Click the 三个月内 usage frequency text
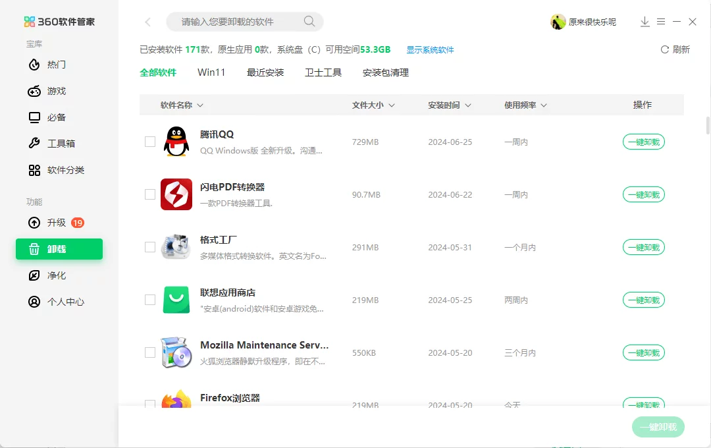This screenshot has width=711, height=448. click(520, 352)
